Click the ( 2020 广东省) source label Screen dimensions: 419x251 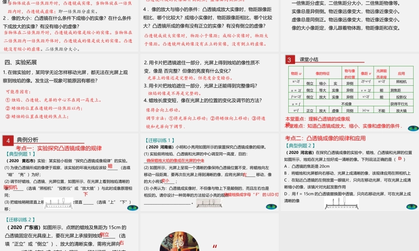pyautogui.click(x=24, y=228)
